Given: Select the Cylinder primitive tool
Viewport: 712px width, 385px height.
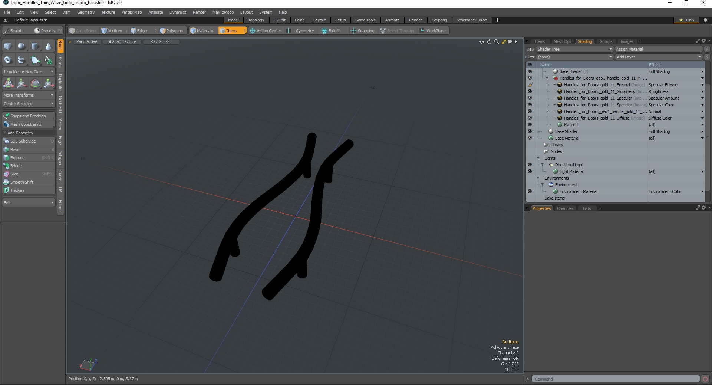Looking at the screenshot, I should (35, 46).
